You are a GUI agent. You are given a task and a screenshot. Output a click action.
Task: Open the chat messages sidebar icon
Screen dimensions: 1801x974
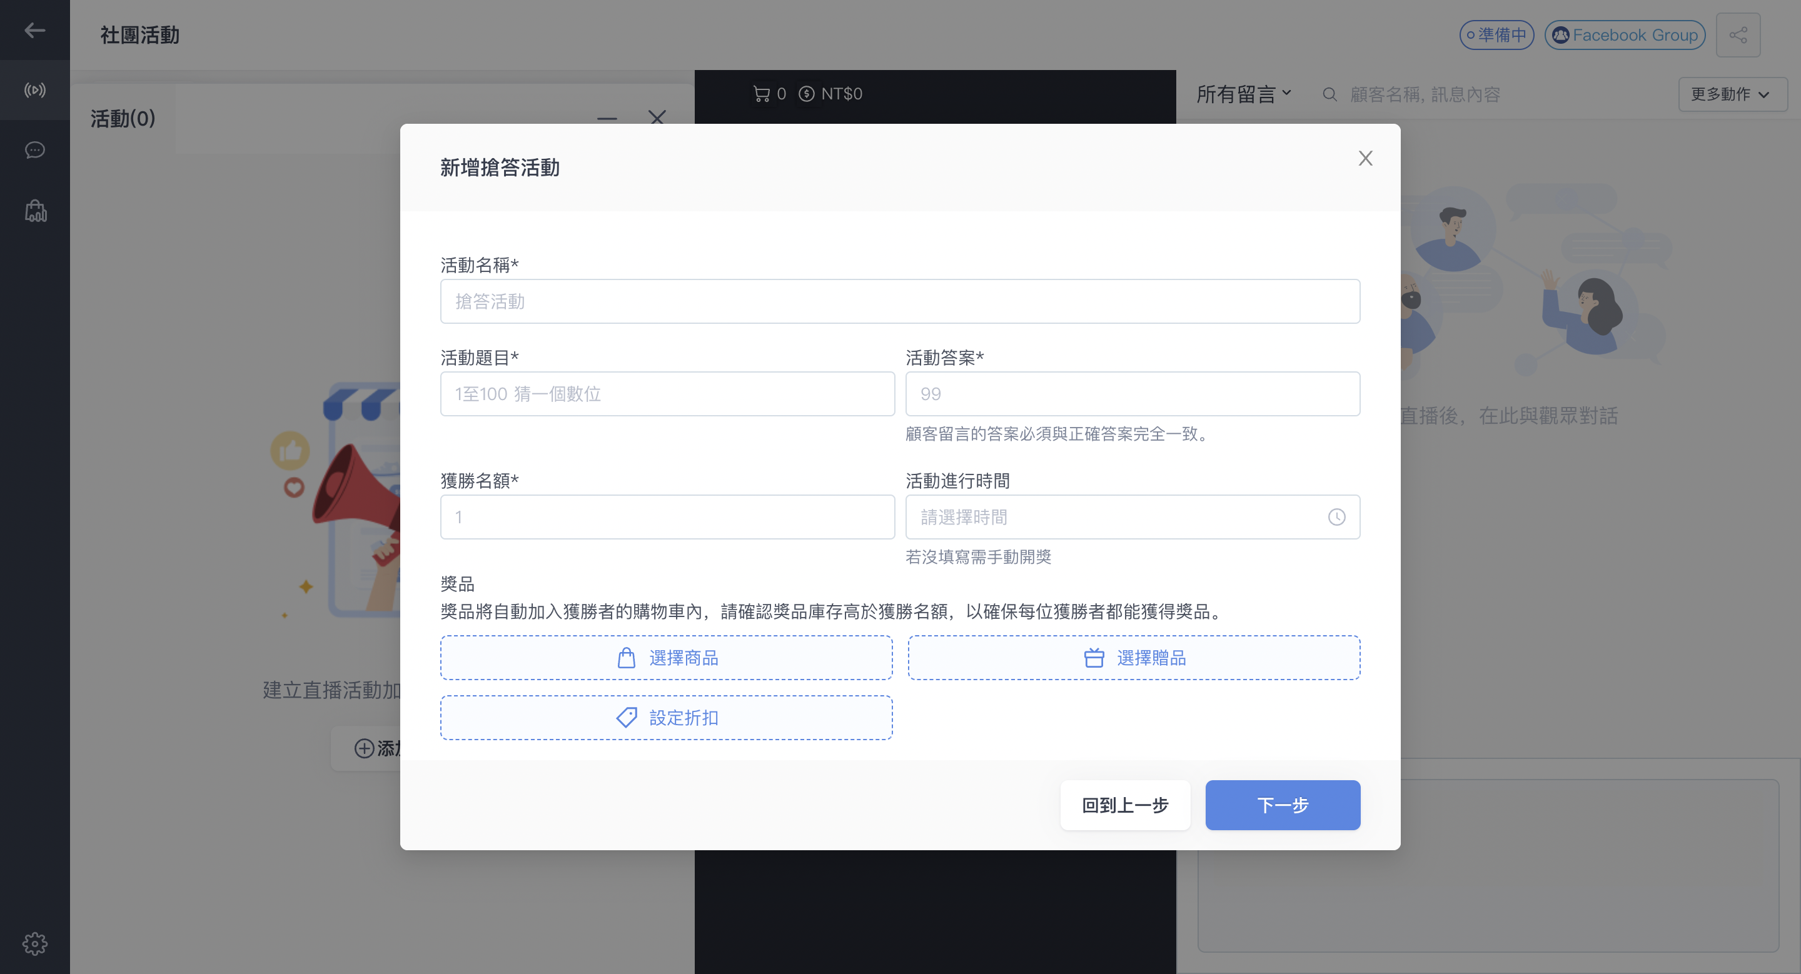click(x=34, y=150)
